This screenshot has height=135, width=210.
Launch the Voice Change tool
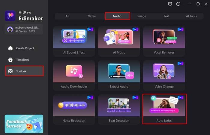pos(164,75)
